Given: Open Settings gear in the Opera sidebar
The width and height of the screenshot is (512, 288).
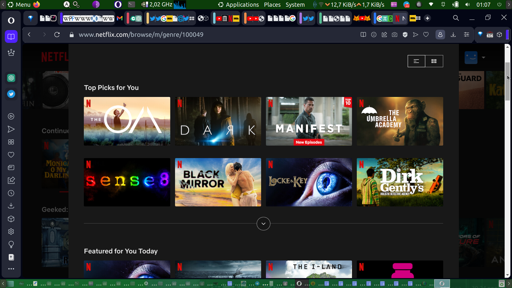Looking at the screenshot, I should coord(11,232).
